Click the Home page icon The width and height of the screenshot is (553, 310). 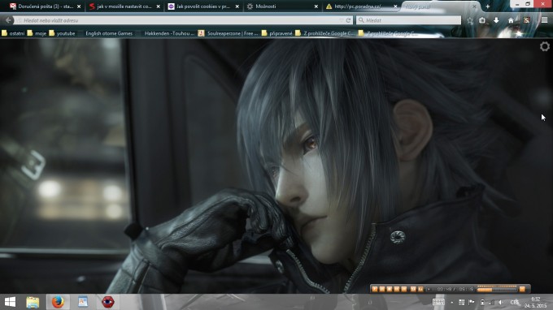pyautogui.click(x=511, y=20)
